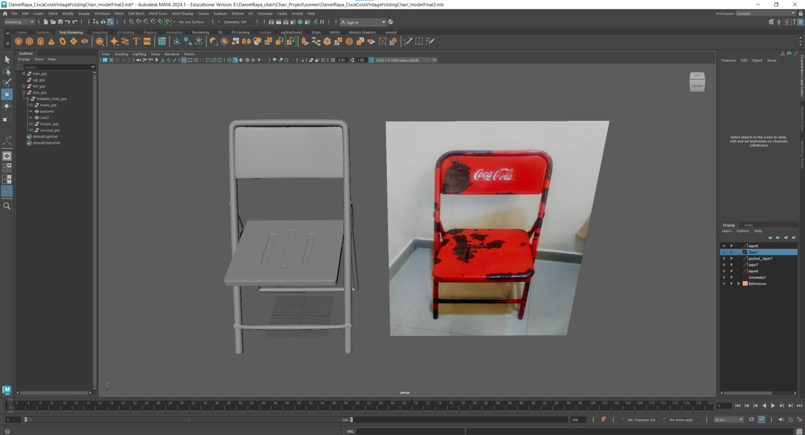The height and width of the screenshot is (435, 805).
Task: Click the No Character Set button
Action: 641,419
